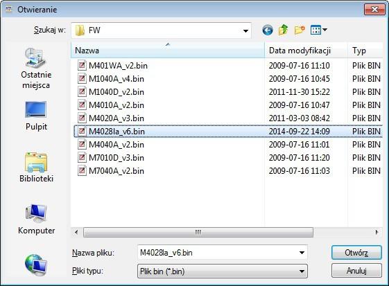
Task: Click the M1040A_v4.bin file icon
Action: click(x=82, y=78)
